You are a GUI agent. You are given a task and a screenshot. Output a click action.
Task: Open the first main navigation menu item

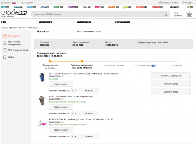[3, 22]
